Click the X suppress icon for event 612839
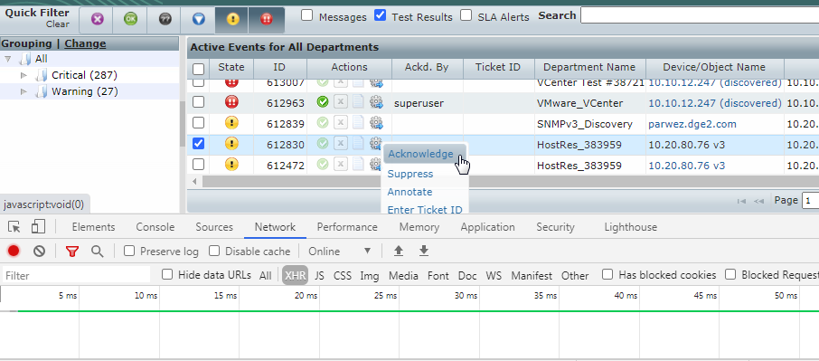Image resolution: width=819 pixels, height=361 pixels. click(x=341, y=123)
